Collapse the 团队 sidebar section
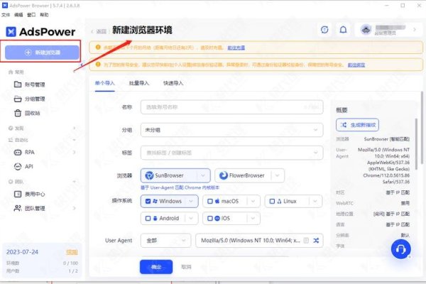This screenshot has height=284, width=426. pos(74,182)
